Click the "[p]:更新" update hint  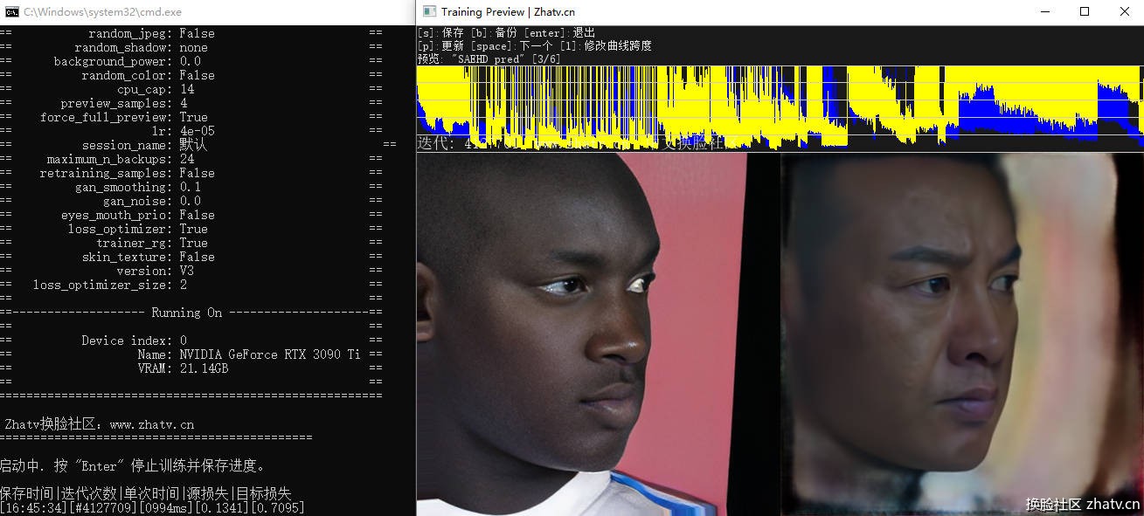[x=440, y=46]
